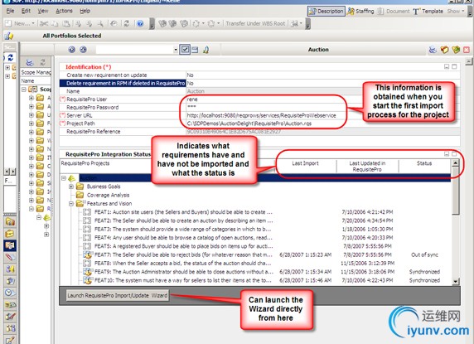The image size is (474, 344).
Task: Click the layout view icon beside check toggle
Action: tap(195, 50)
